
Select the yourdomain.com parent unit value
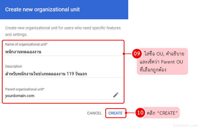click(x=20, y=96)
